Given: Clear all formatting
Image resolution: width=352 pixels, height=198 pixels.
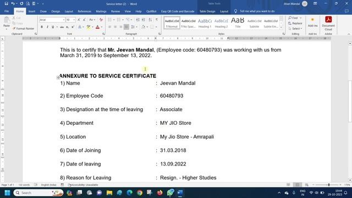Looking at the screenshot, I should tap(101, 20).
